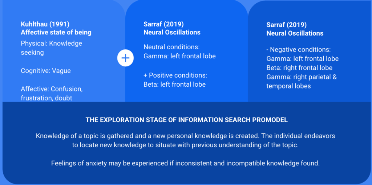Click the white plus circle icon

(x=125, y=58)
